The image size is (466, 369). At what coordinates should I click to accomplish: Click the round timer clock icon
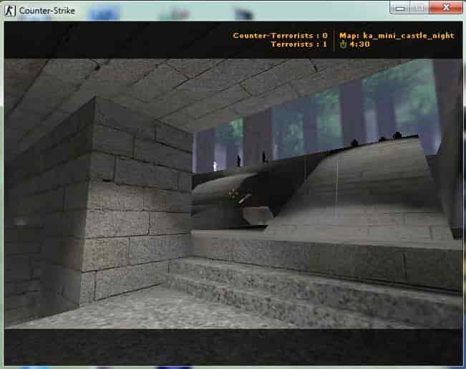[x=344, y=44]
